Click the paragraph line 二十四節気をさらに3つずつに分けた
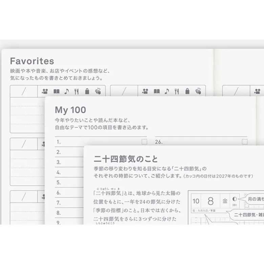Viewport: 264px width, 264px height. click(135, 219)
